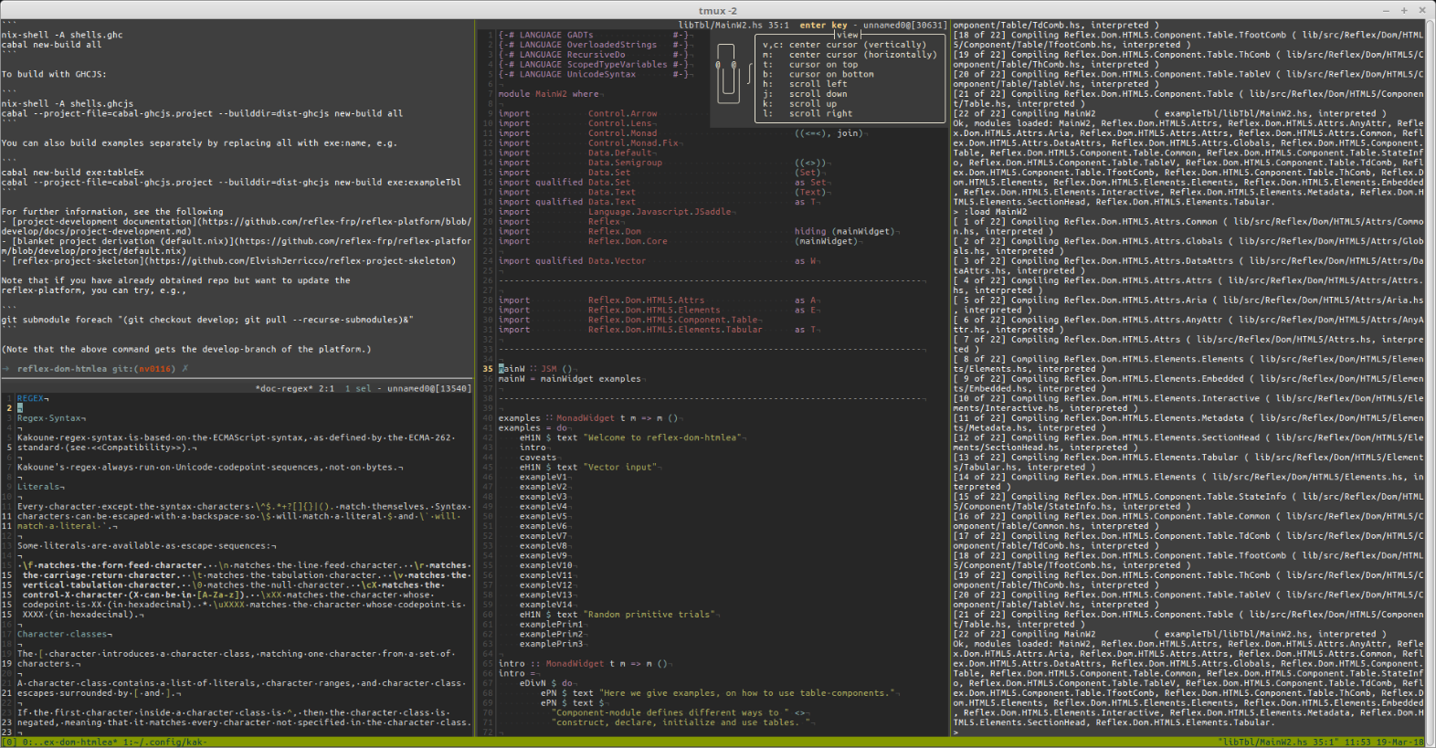1436x748 pixels.
Task: Click 'LANGUAGE ScopedTypeVariables' pragma line
Action: point(594,65)
